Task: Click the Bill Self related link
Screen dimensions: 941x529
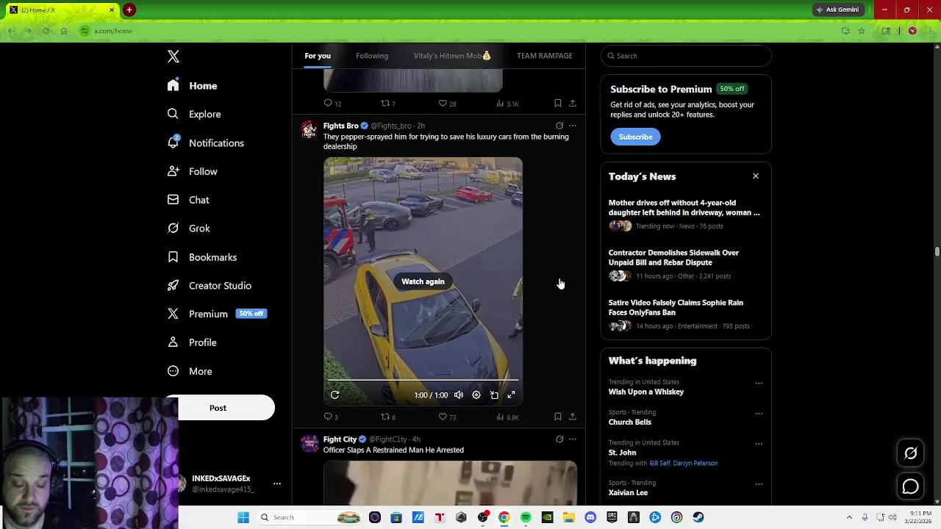Action: (x=659, y=464)
